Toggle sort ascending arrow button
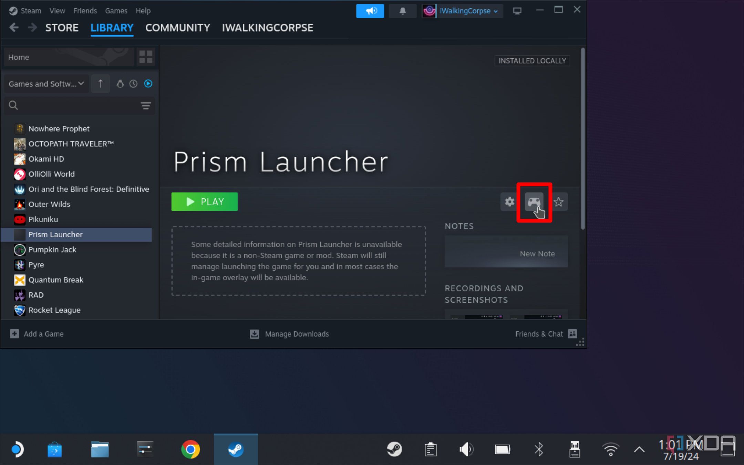 [100, 84]
